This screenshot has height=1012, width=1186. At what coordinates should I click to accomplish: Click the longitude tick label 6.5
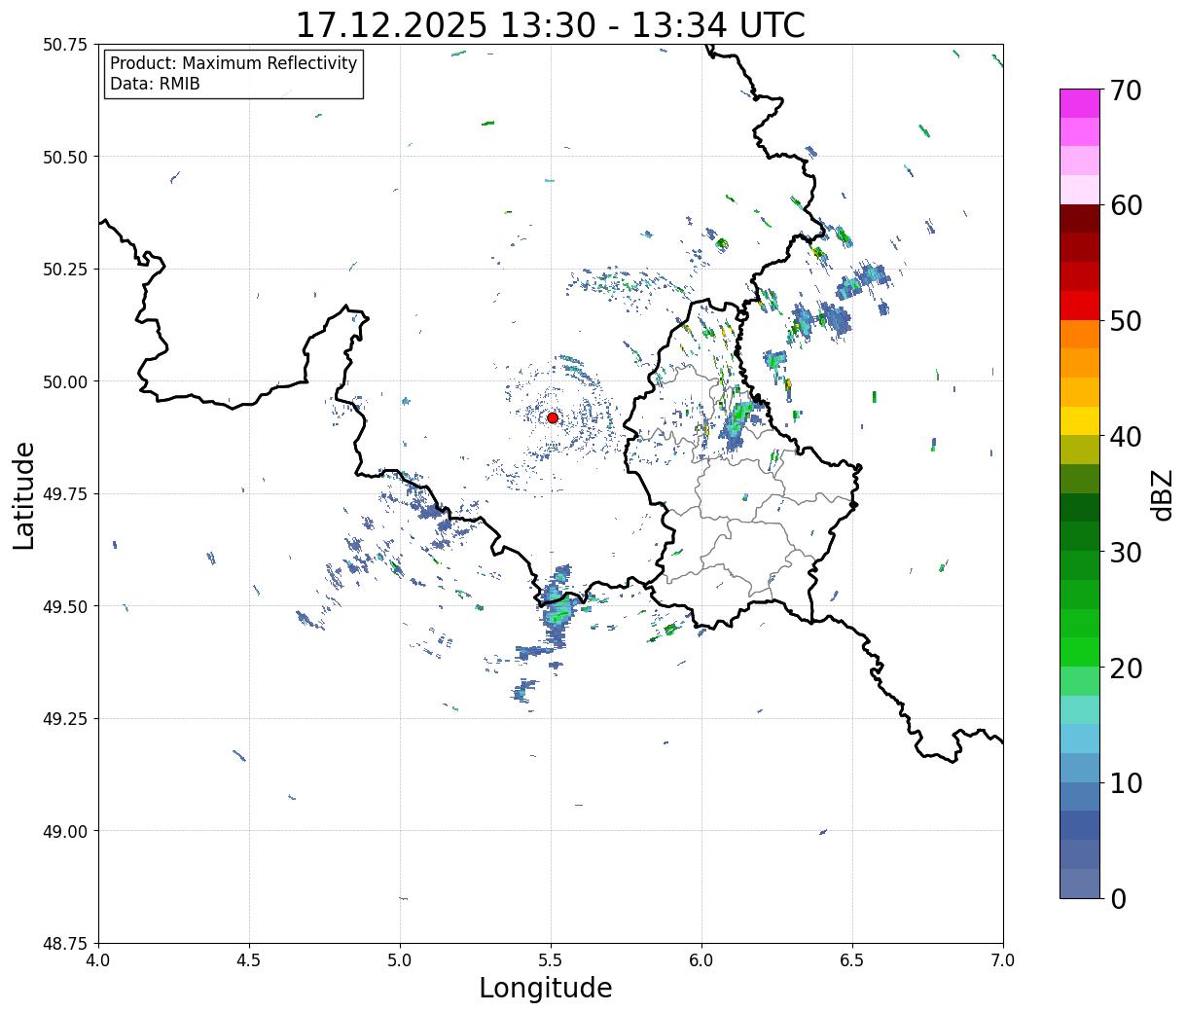(852, 960)
